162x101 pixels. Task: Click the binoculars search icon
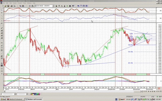point(70,6)
